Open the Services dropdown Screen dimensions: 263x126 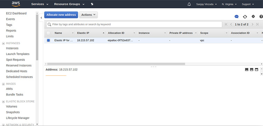click(x=40, y=4)
